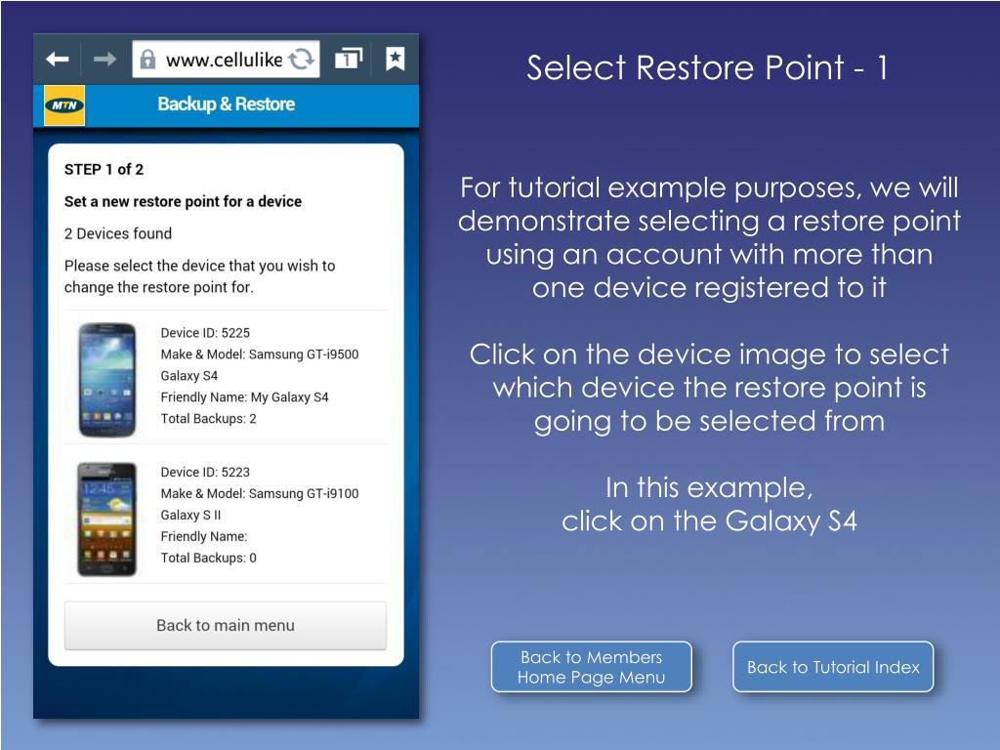Click the www.cellulike address bar

click(x=226, y=60)
